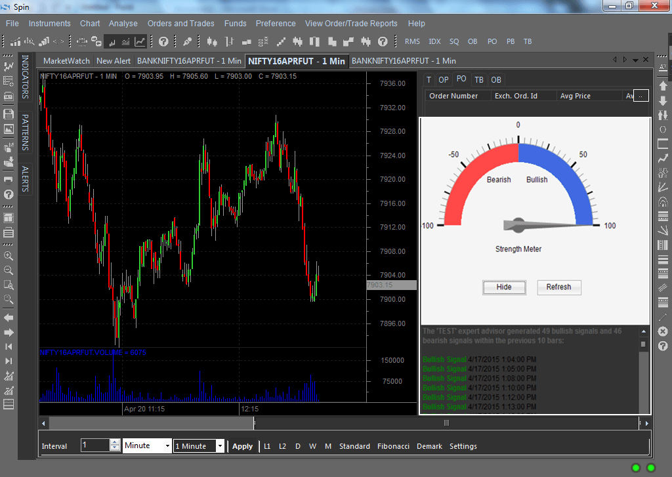Click the print icon in left toolbar
This screenshot has height=477, width=672.
tap(9, 178)
